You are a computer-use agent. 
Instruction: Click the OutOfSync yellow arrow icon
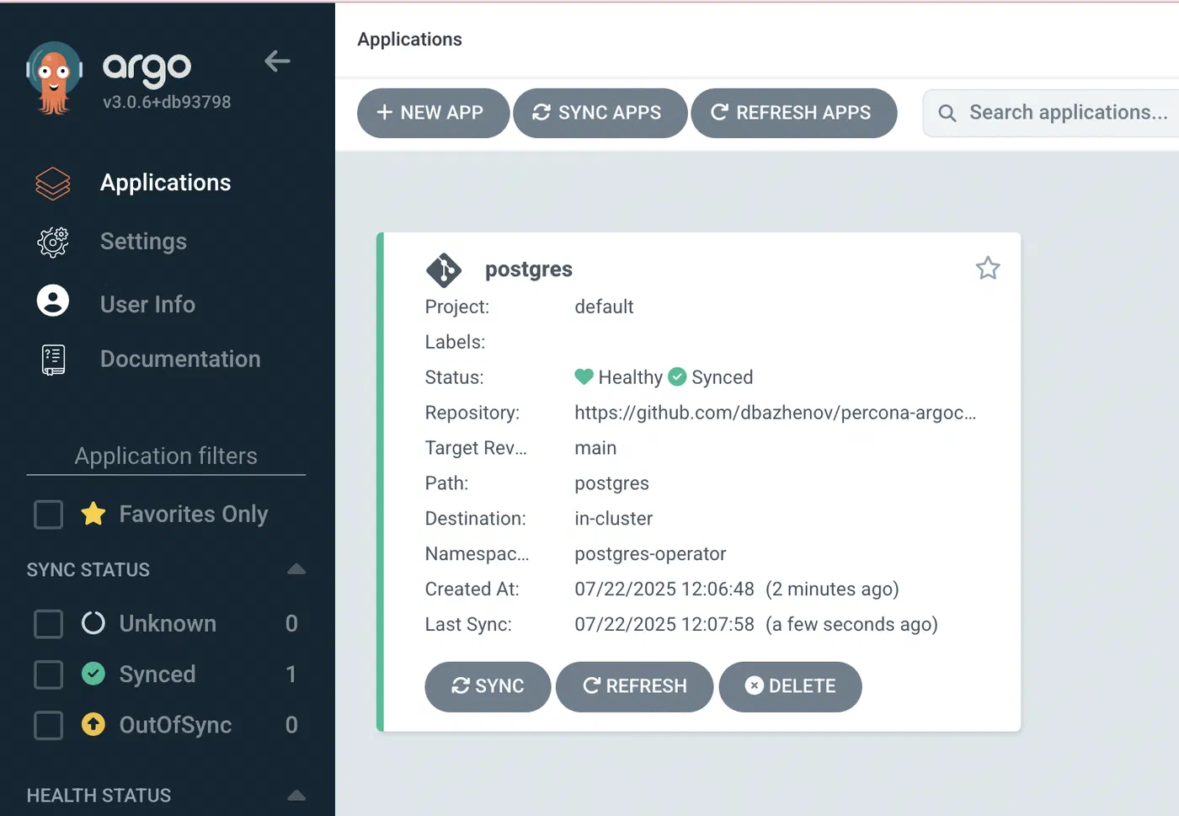point(93,724)
